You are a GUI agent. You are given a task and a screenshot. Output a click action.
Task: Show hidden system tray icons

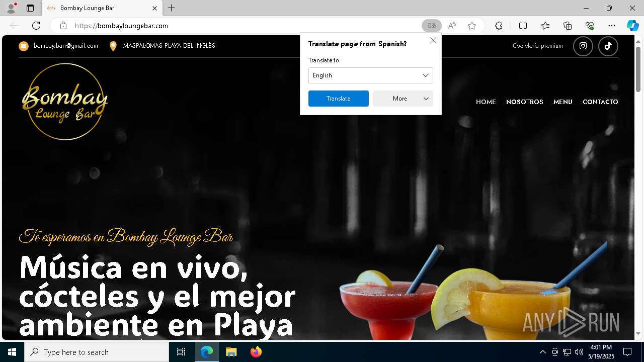coord(542,352)
